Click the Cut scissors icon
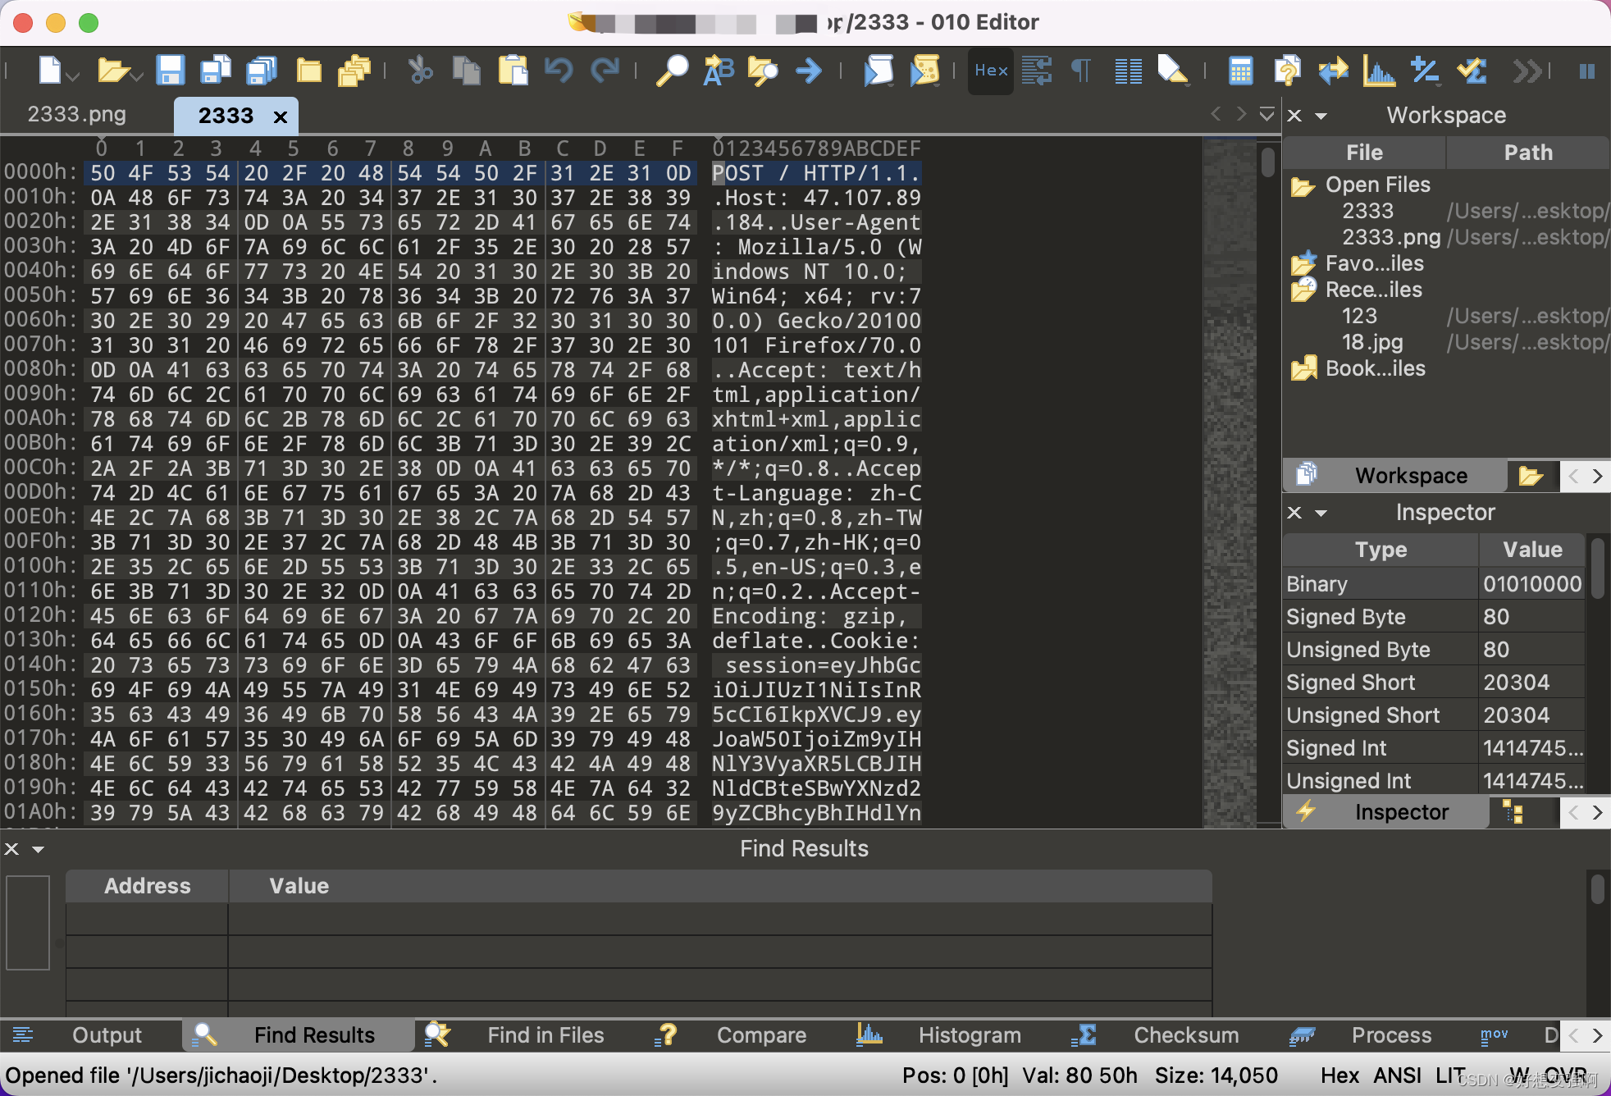 click(x=420, y=71)
